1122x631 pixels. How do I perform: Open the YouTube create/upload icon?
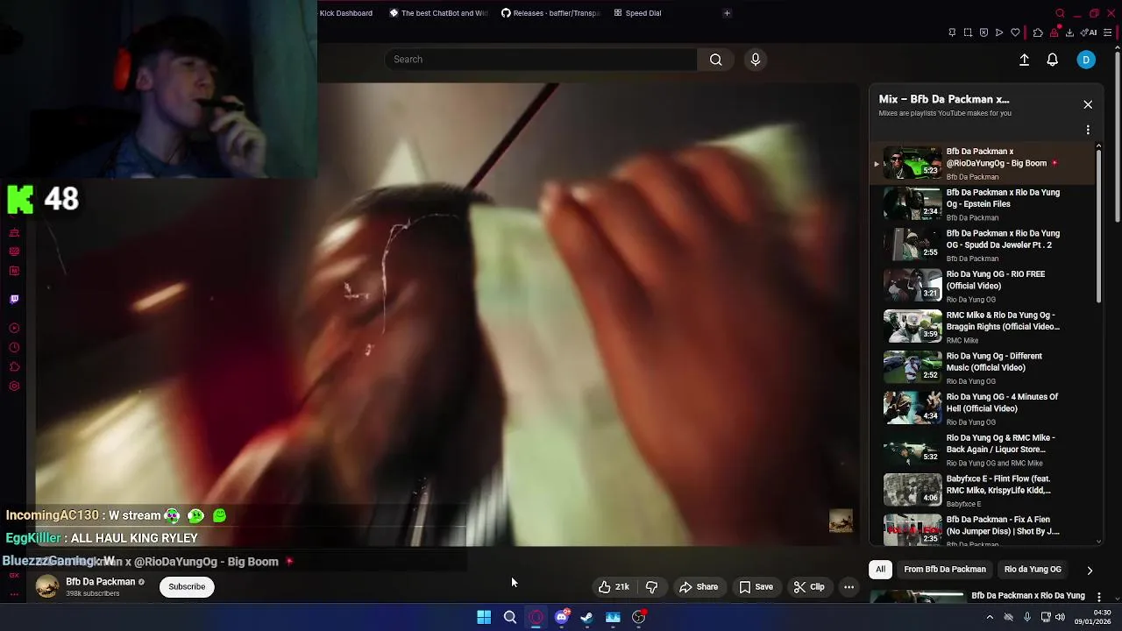click(x=1024, y=60)
